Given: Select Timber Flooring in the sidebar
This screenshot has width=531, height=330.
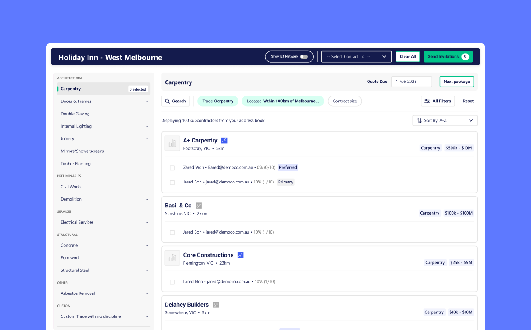Looking at the screenshot, I should tap(104, 164).
